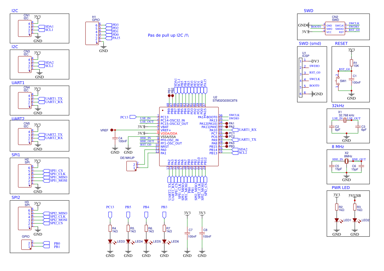
Task: Click the H1 GPIO header symbol
Action: (92, 33)
